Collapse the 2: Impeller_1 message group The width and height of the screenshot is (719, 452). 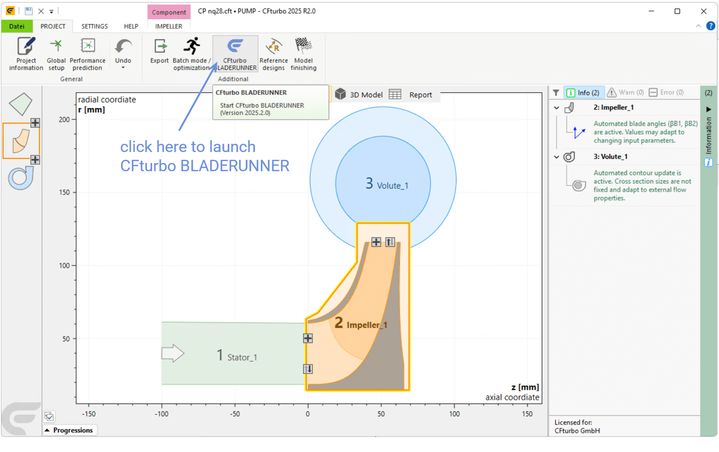click(556, 108)
